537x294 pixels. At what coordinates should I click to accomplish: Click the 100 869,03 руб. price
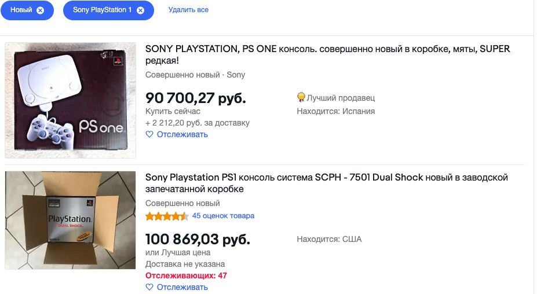click(198, 239)
